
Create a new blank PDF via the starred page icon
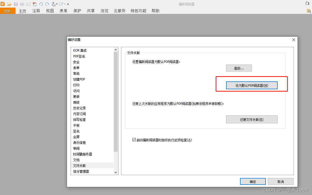pos(34,4)
